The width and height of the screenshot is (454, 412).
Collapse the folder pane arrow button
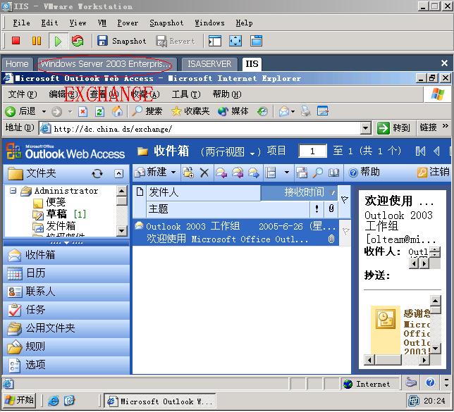[118, 173]
